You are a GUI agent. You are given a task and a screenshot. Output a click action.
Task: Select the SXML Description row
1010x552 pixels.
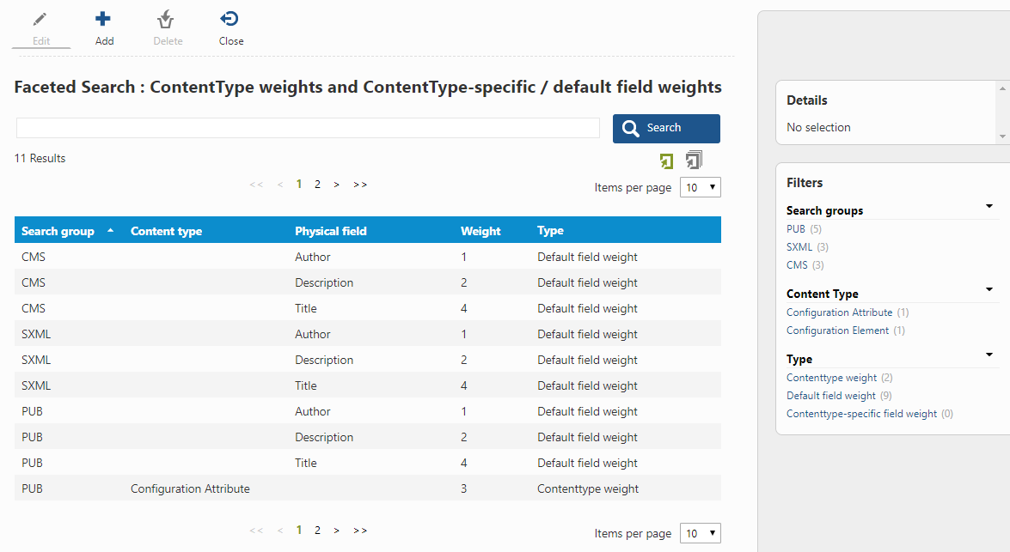click(x=368, y=359)
